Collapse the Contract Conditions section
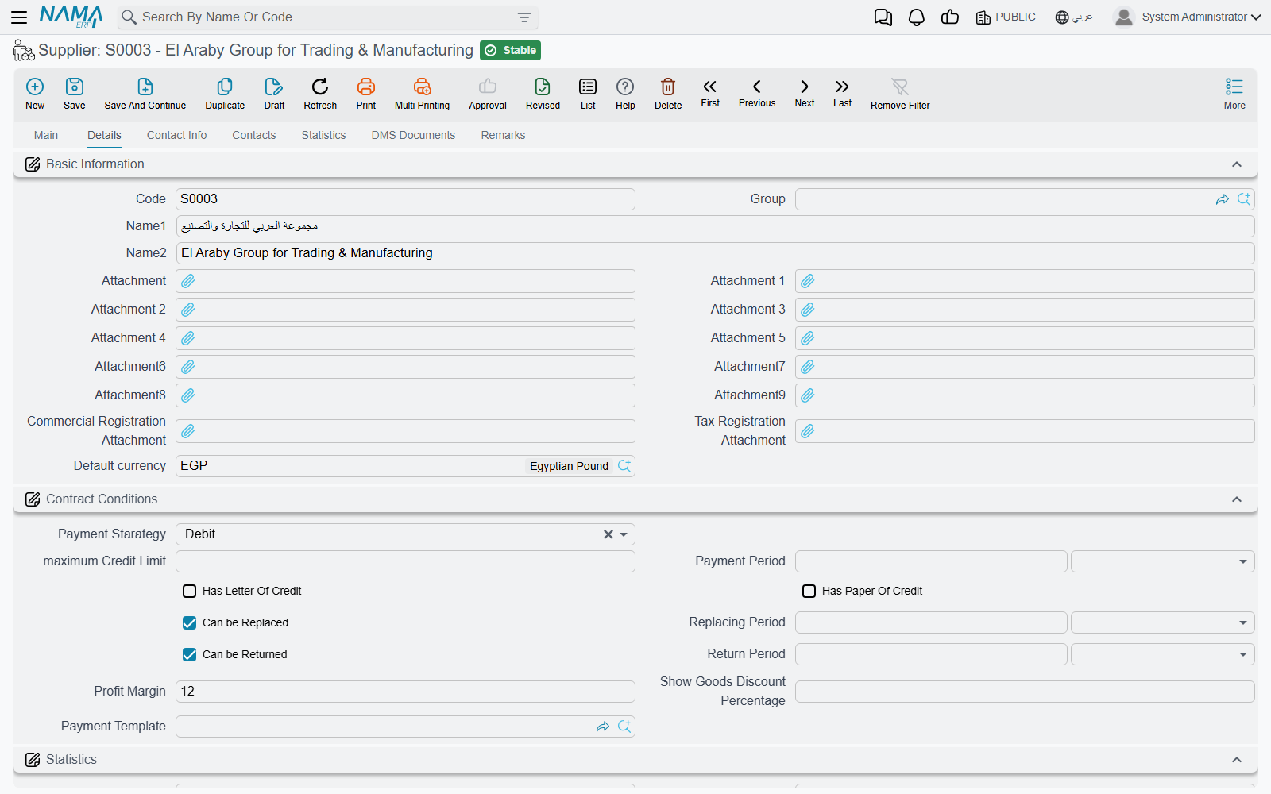 [x=1237, y=499]
